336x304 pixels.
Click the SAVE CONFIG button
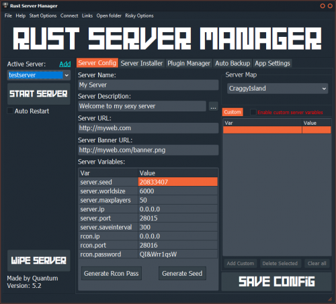[x=277, y=281]
